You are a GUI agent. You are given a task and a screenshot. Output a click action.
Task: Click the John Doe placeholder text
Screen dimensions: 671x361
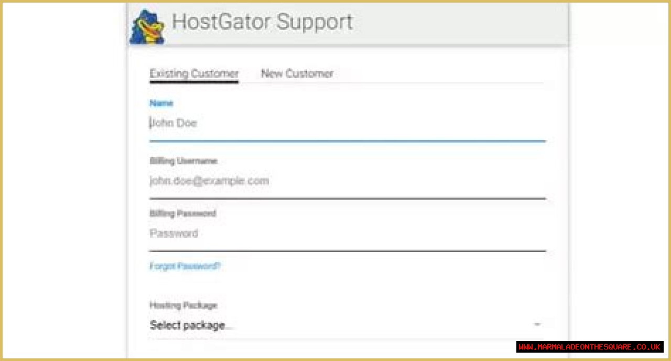coord(174,124)
